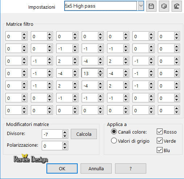Viewport: 184px width, 179px height.
Task: Increase the Divisore value with up arrow
Action: 65,132
